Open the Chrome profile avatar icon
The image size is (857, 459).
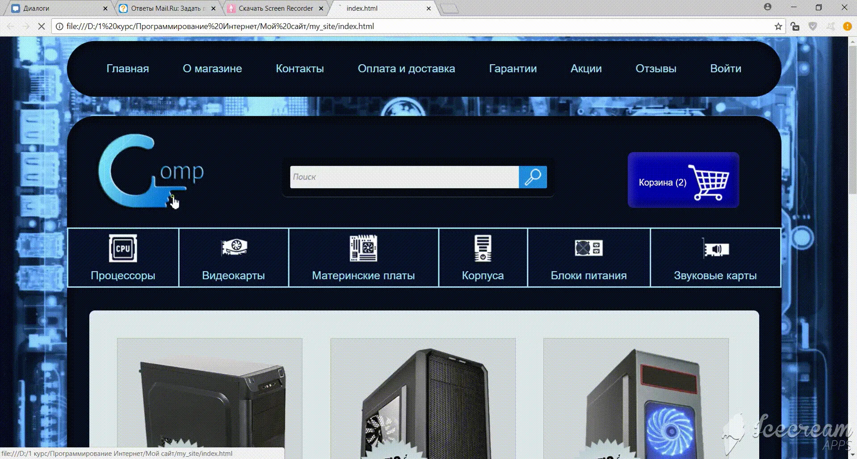click(768, 7)
